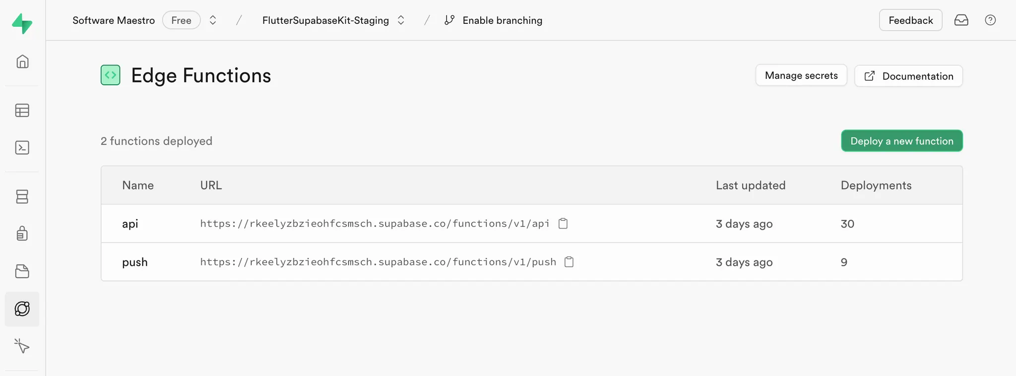Viewport: 1016px width, 376px height.
Task: Open the Realtime cursor icon in sidebar
Action: pos(22,346)
